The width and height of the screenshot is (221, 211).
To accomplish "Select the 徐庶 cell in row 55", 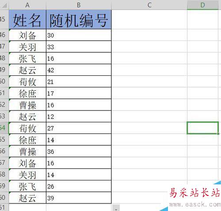I will pyautogui.click(x=27, y=140).
